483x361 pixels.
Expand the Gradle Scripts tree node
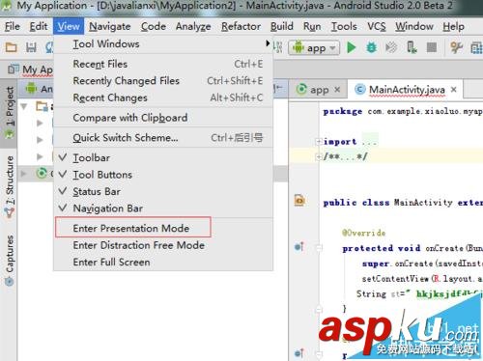(23, 174)
